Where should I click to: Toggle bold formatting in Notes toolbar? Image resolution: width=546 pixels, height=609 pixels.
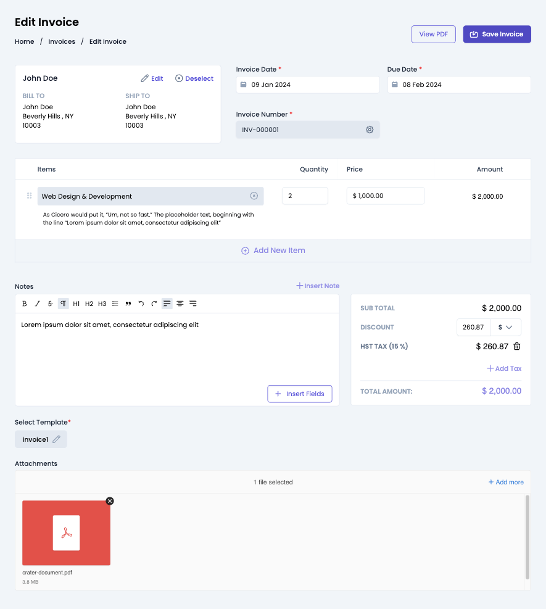[25, 304]
